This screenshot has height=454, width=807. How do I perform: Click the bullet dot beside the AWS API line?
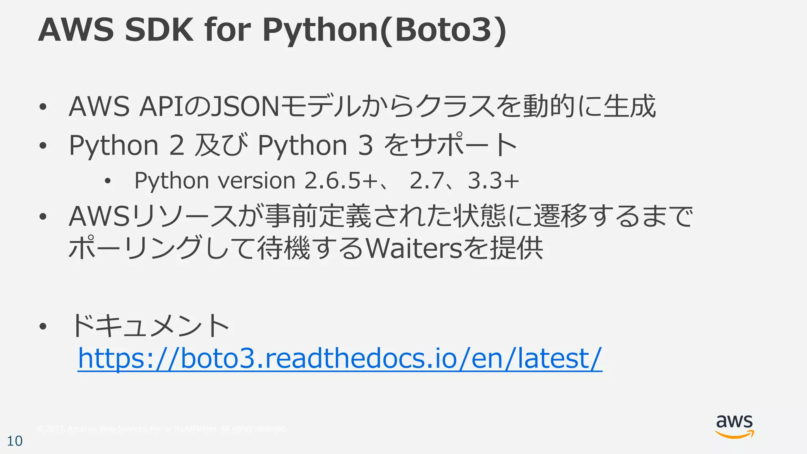click(x=43, y=107)
